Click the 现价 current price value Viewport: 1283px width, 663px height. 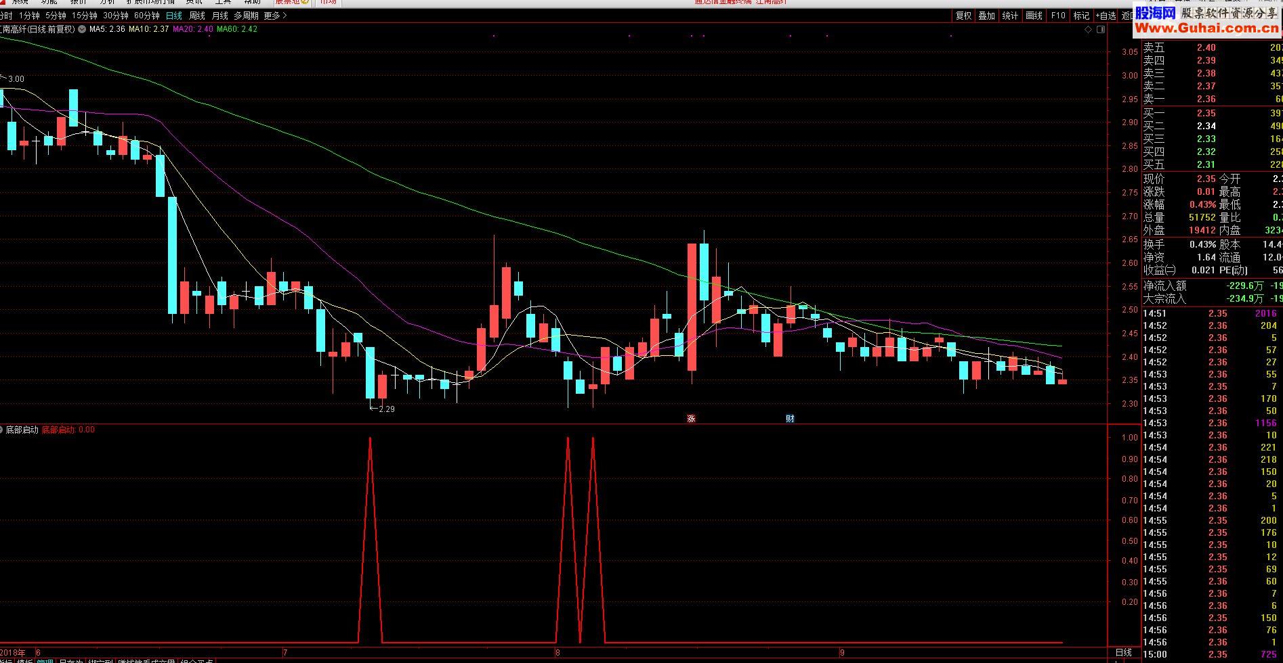[x=1206, y=179]
